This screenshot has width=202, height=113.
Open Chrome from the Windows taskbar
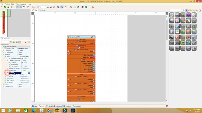(x=49, y=111)
